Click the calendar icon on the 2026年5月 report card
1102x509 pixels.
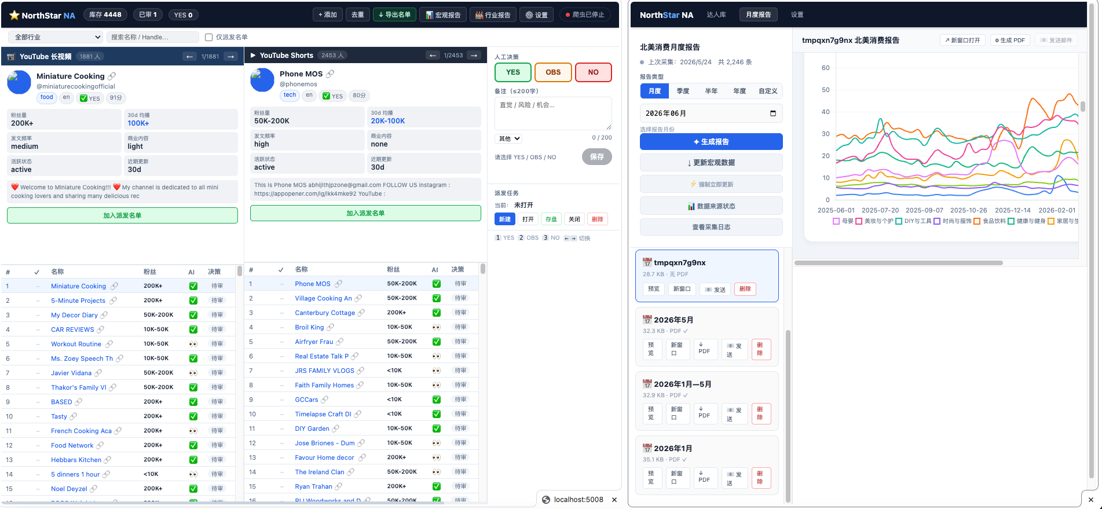[x=647, y=320]
